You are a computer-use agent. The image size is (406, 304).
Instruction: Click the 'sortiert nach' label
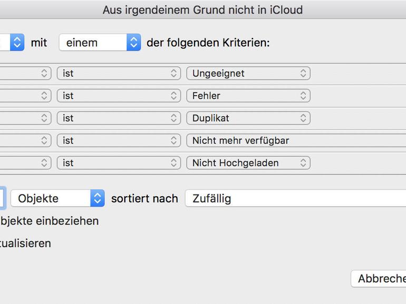pyautogui.click(x=145, y=199)
